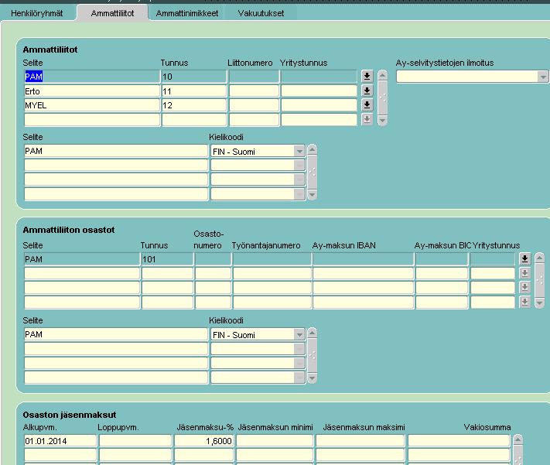Viewport: 550px width, 465px height.
Task: Click Jäsenmaksun minimi field in first row
Action: coord(275,441)
